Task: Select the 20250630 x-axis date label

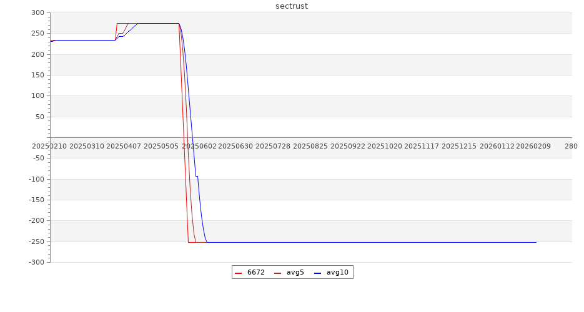Action: [x=235, y=146]
